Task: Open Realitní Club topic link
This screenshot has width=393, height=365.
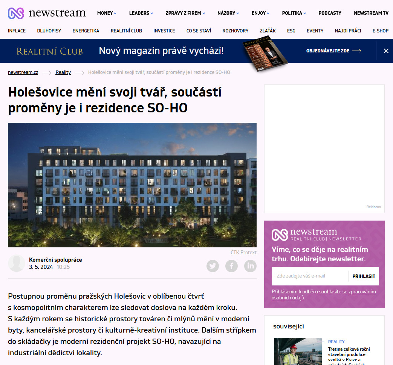Action: coord(126,31)
